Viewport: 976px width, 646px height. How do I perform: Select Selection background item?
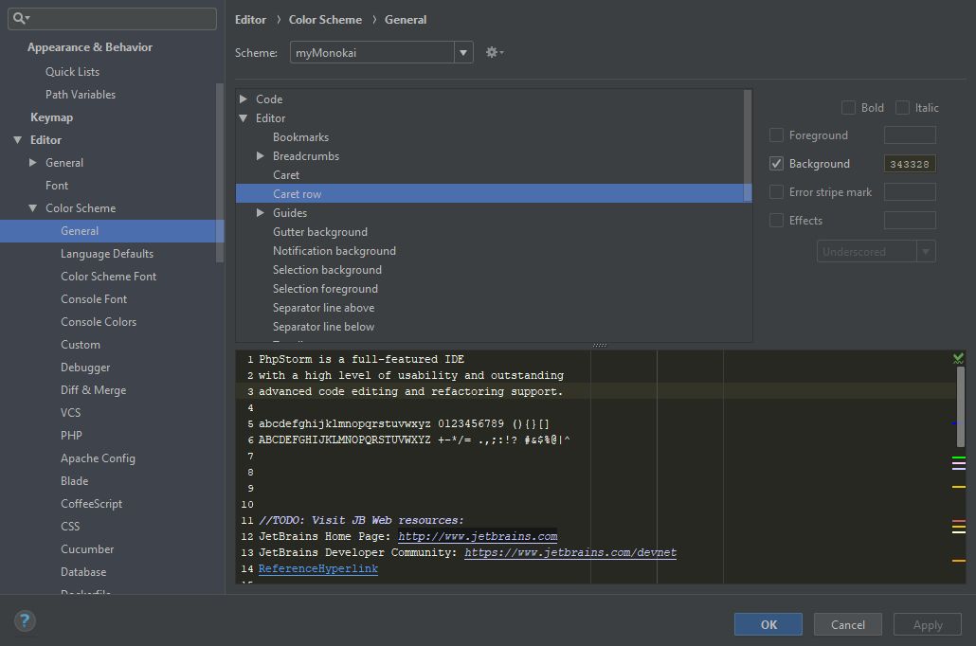pyautogui.click(x=328, y=270)
